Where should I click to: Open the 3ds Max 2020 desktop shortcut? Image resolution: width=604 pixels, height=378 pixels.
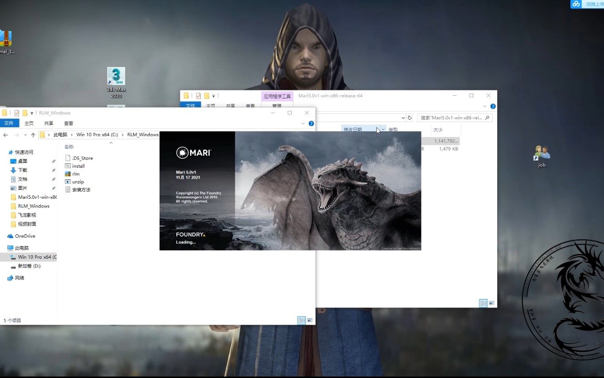[x=116, y=82]
